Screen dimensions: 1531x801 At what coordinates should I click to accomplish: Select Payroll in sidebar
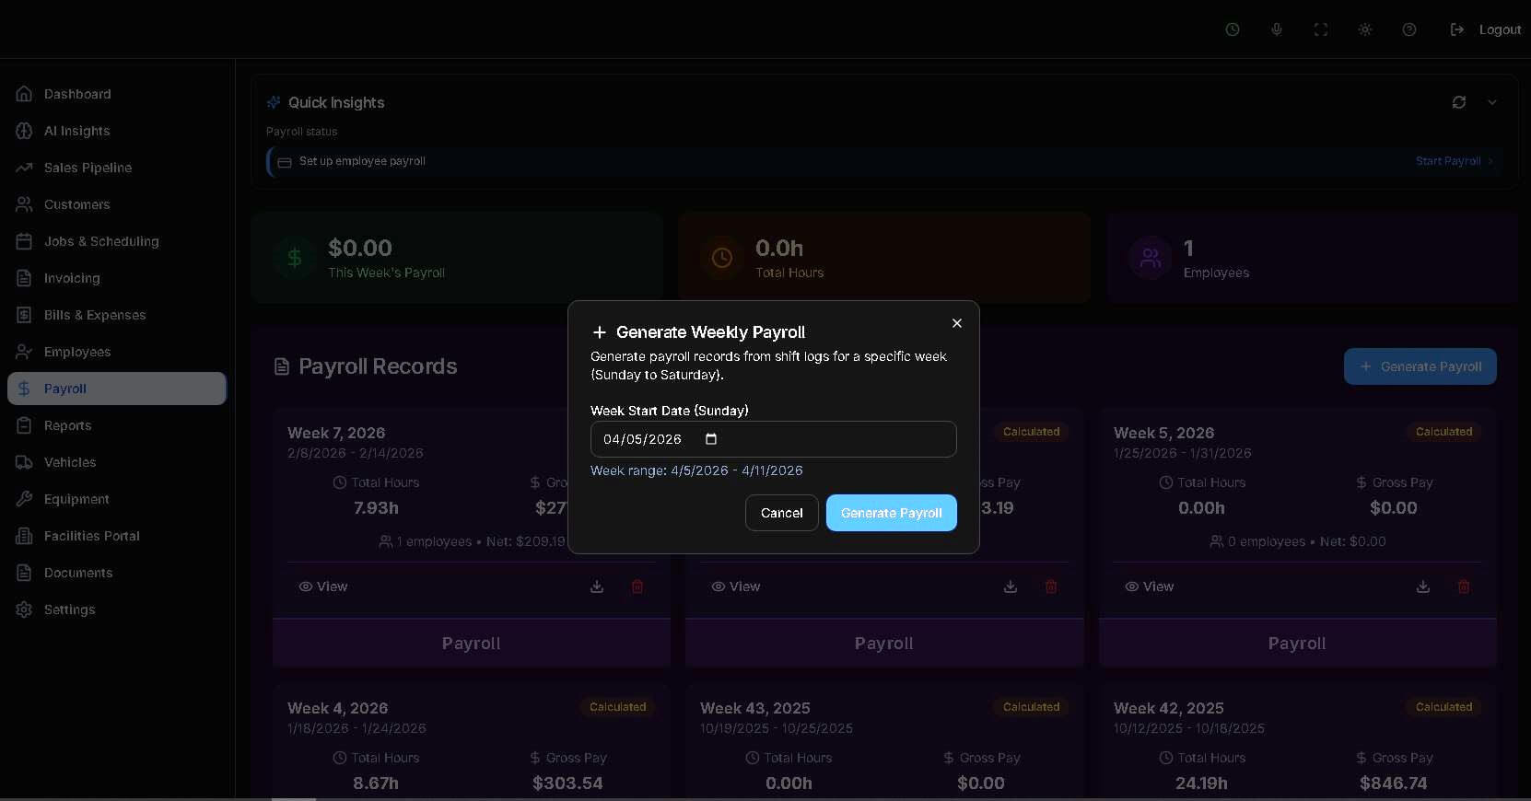tap(117, 389)
